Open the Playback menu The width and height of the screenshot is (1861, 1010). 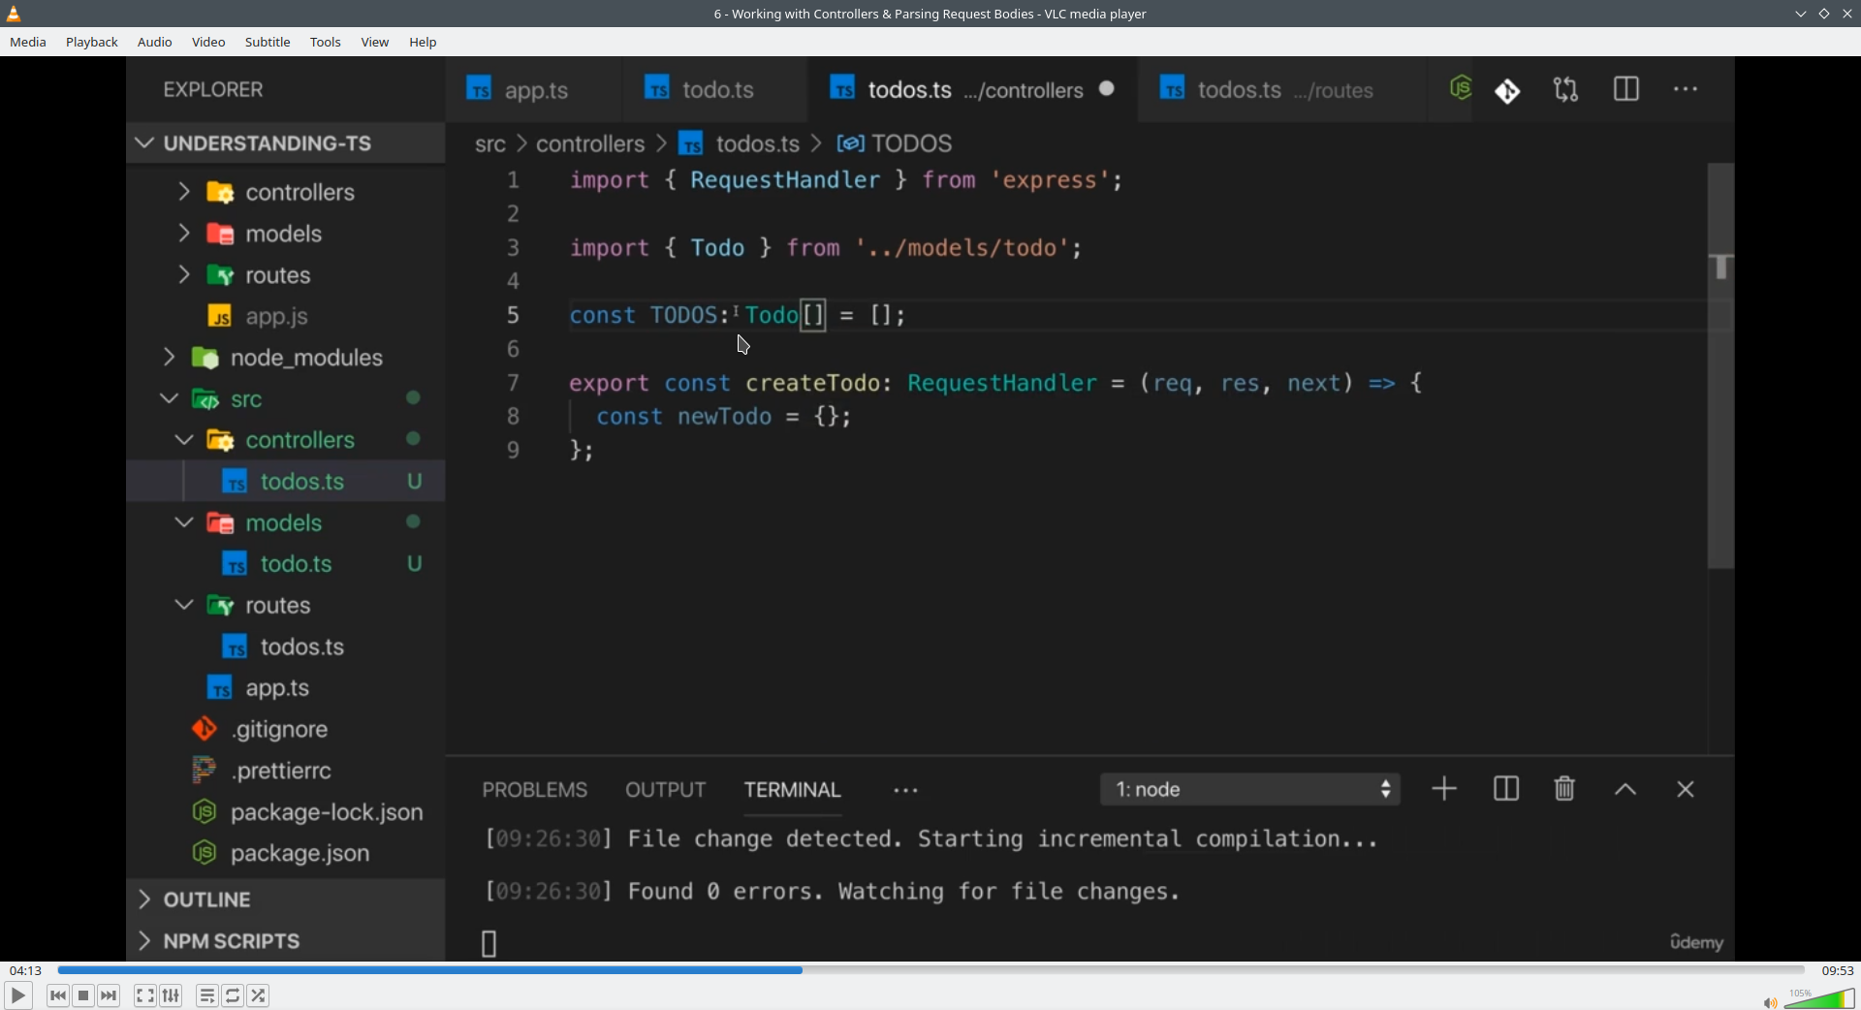pyautogui.click(x=91, y=42)
